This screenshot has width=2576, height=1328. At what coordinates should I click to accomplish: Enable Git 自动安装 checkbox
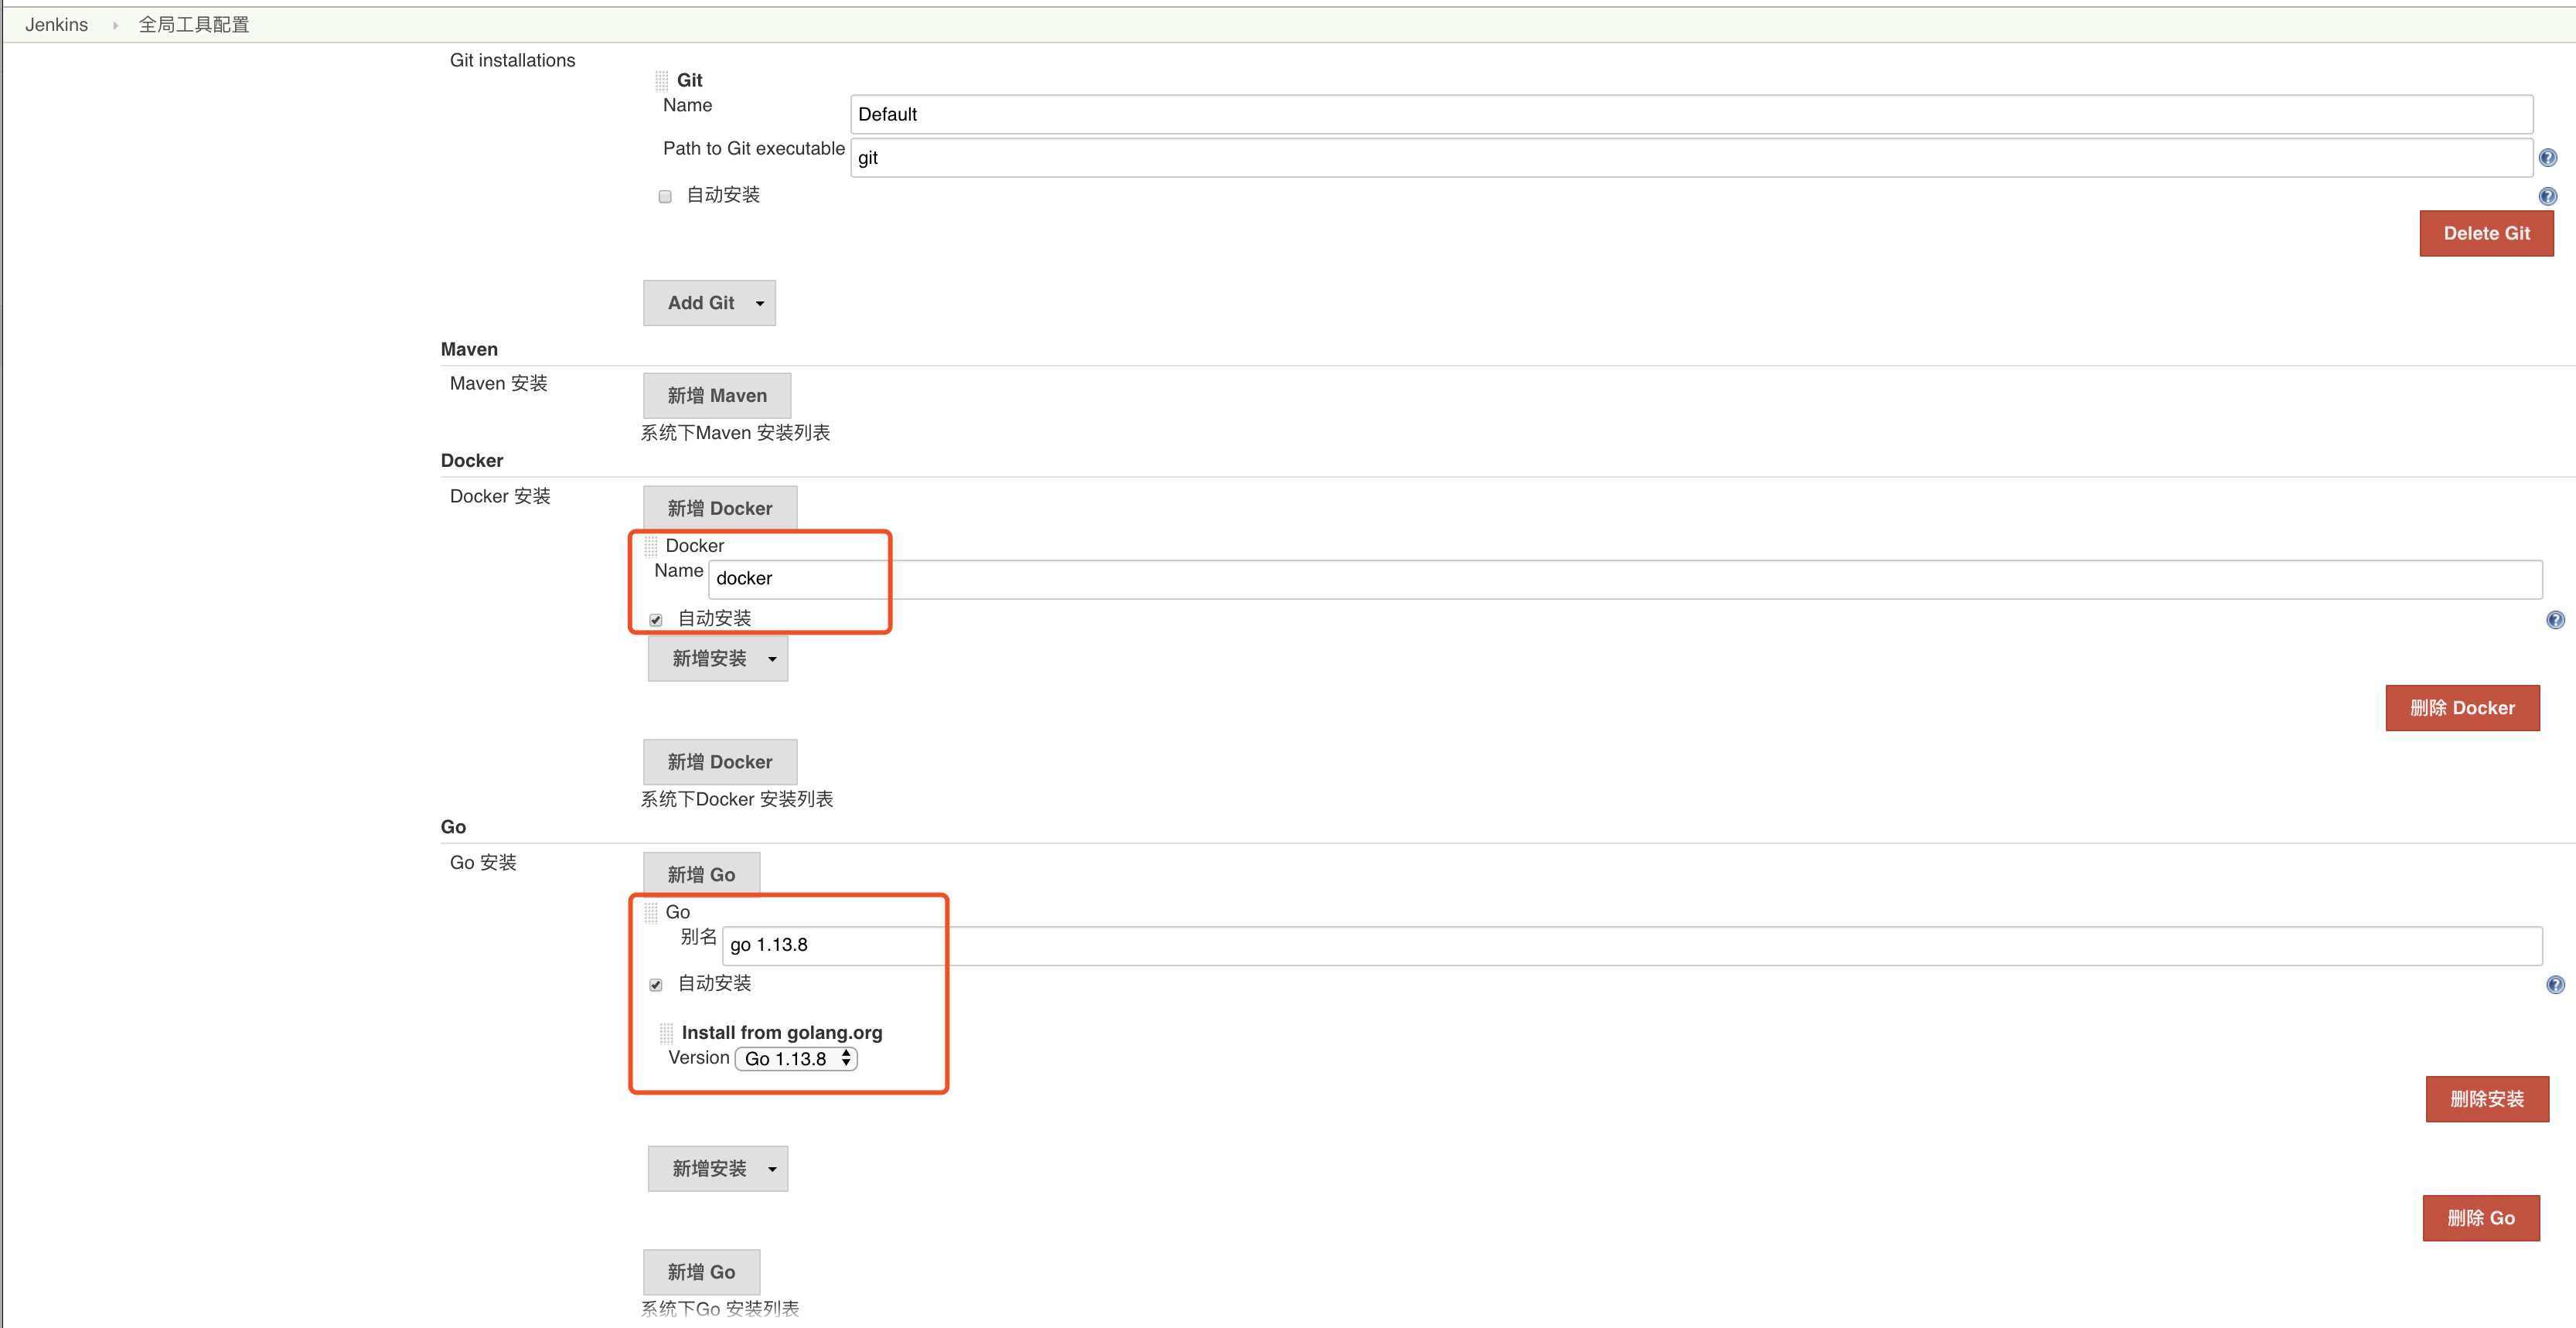tap(665, 196)
